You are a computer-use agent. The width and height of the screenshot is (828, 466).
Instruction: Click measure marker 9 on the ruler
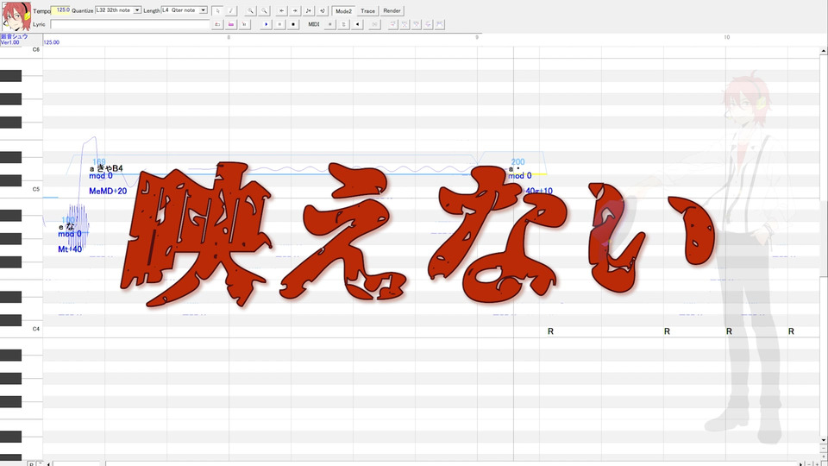[477, 37]
